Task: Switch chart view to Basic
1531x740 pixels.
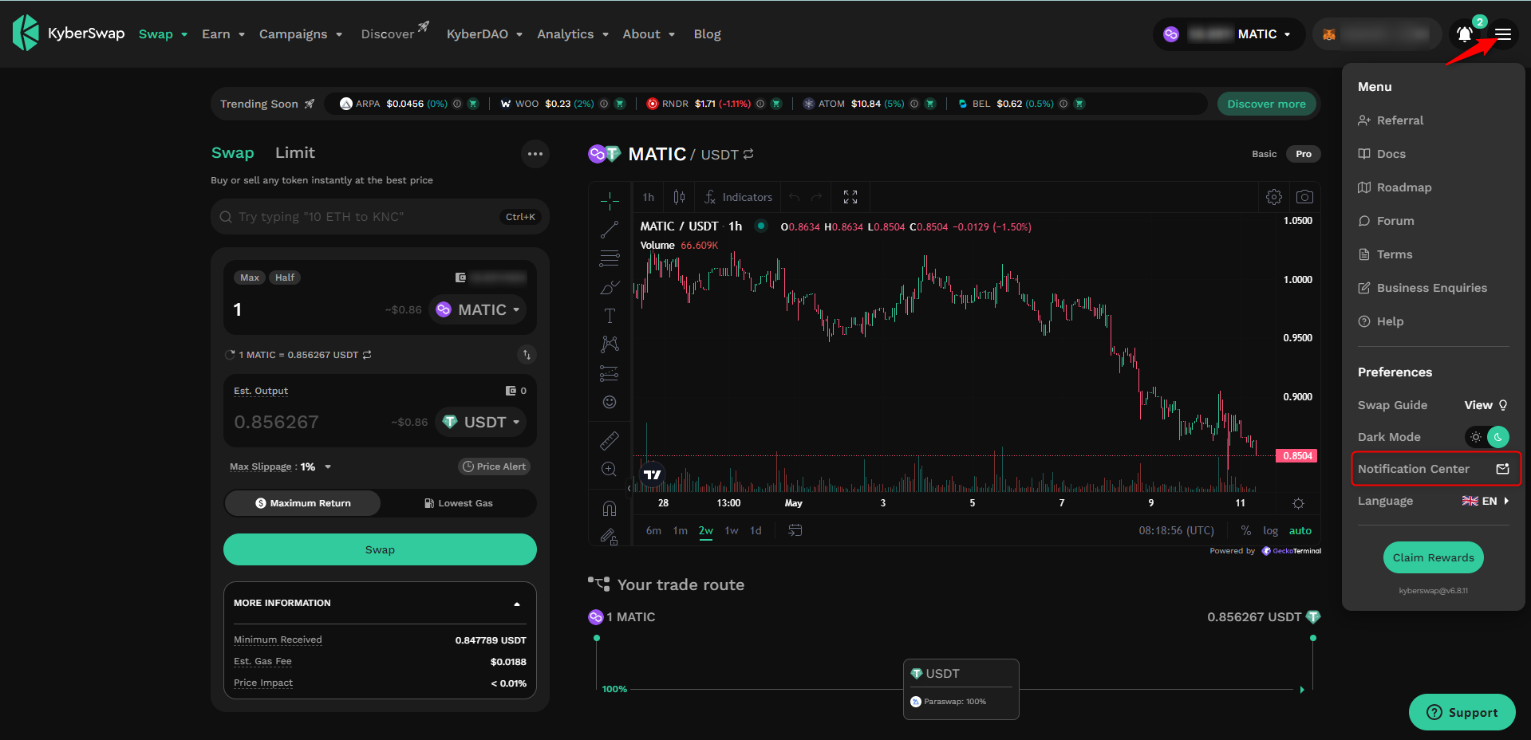Action: point(1264,154)
